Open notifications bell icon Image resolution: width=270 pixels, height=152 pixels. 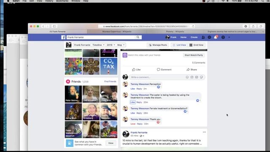click(x=216, y=37)
